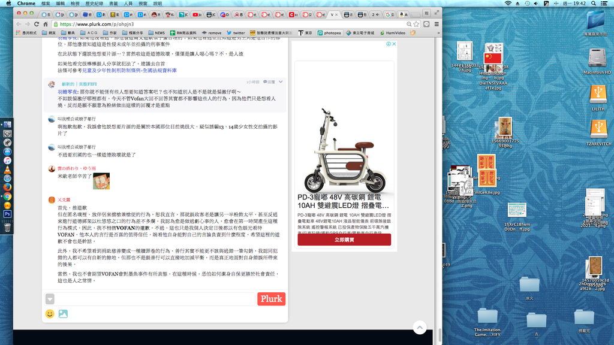Open the 網頁 bookmarks folder
This screenshot has width=614, height=345.
tap(49, 33)
